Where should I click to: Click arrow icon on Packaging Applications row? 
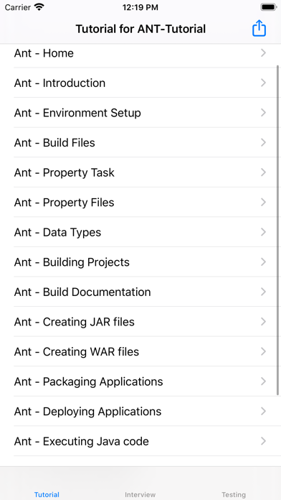click(263, 381)
